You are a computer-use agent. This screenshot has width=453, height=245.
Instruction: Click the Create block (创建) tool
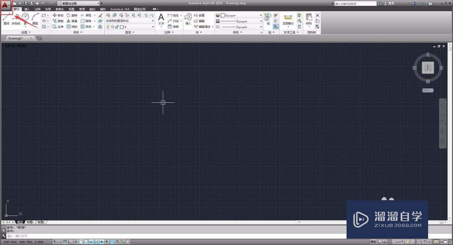(199, 15)
